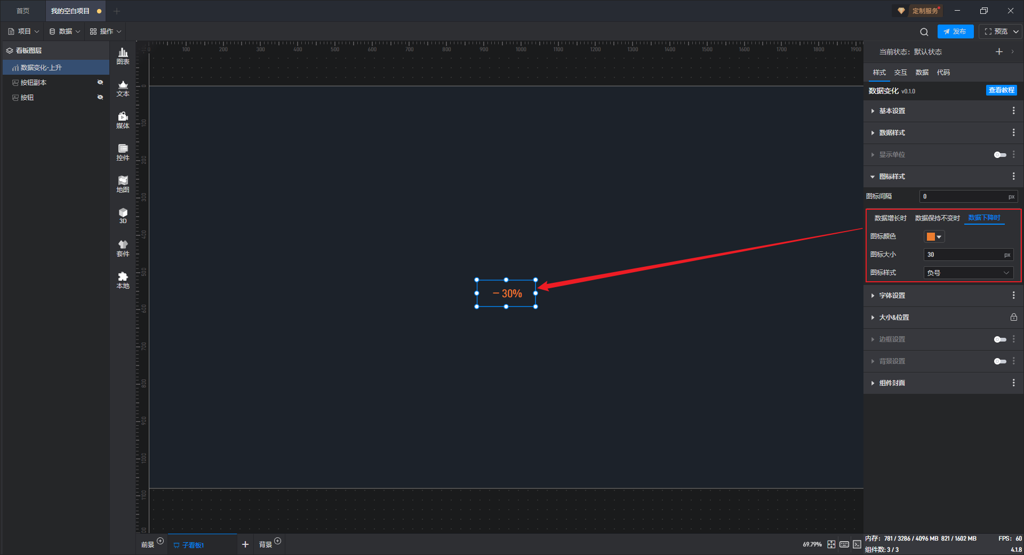Screen dimensions: 1024x555
Task: Go to the 首页 tab
Action: 23,11
